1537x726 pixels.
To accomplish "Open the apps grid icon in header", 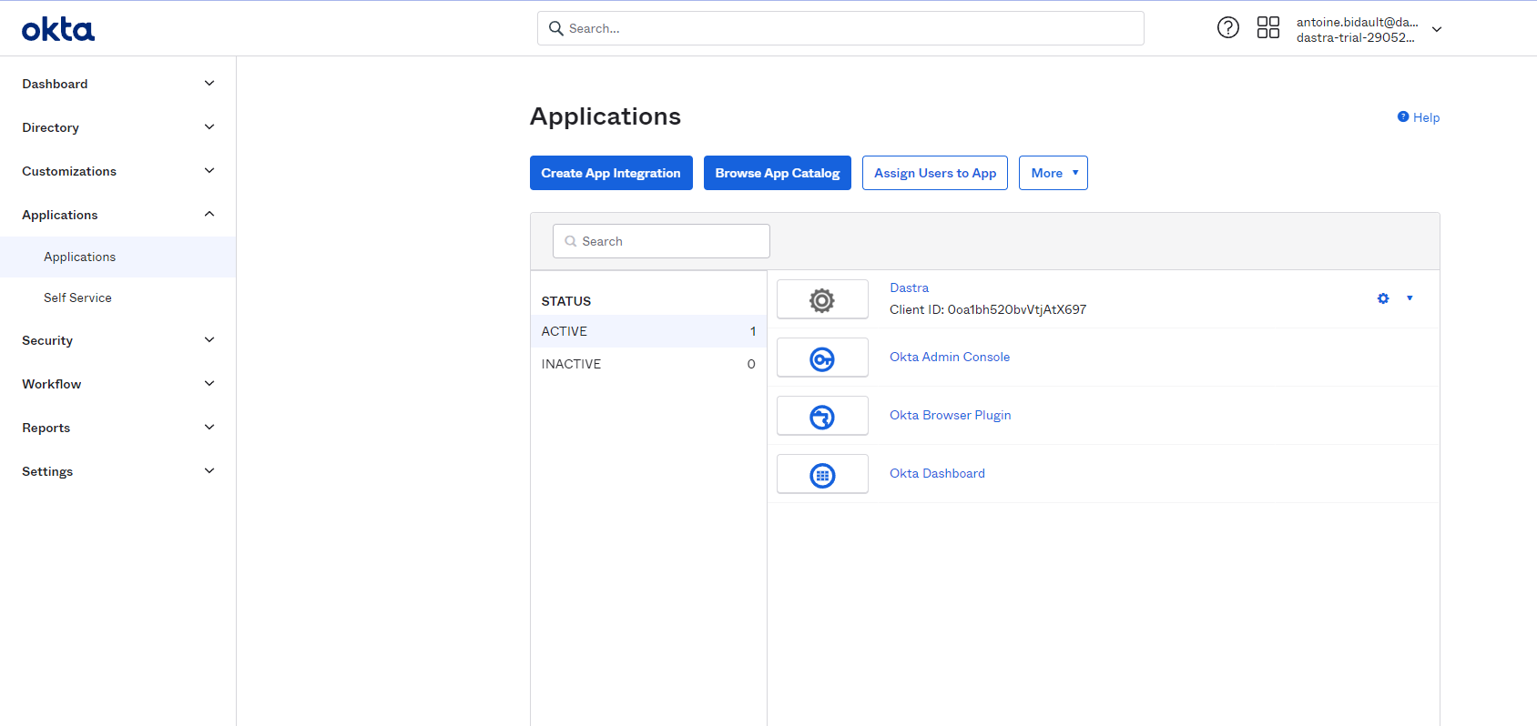I will (1268, 27).
